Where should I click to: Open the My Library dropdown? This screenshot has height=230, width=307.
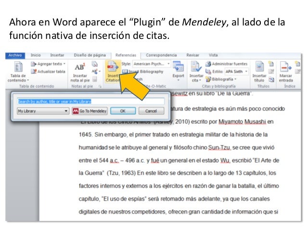pos(43,111)
